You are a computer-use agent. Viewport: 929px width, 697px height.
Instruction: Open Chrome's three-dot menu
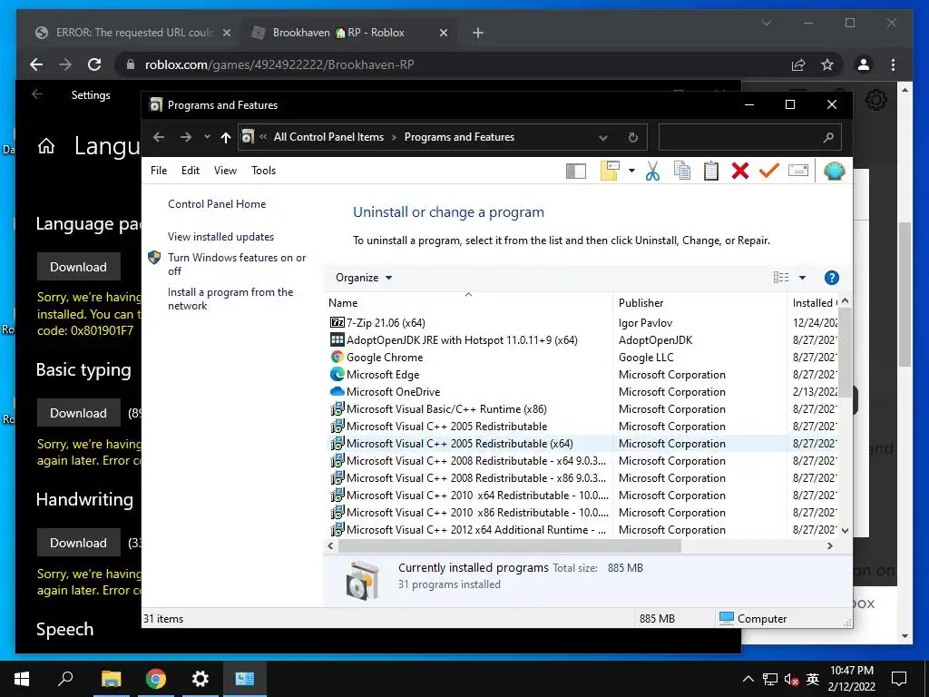[x=893, y=64]
